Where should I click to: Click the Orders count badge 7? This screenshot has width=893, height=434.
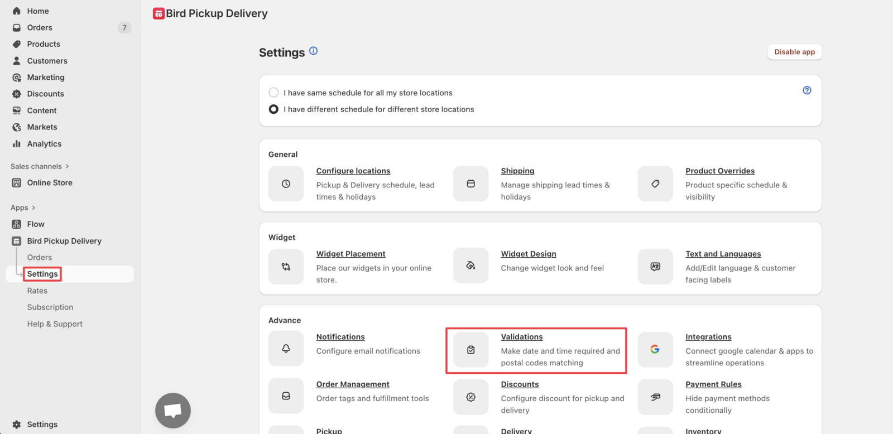[124, 27]
